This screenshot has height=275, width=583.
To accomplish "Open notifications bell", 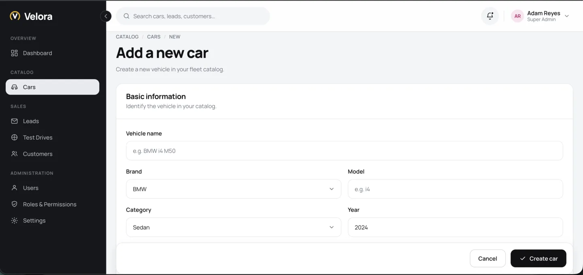I will 490,16.
